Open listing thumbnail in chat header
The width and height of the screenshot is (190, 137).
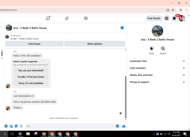pyautogui.click(x=9, y=28)
